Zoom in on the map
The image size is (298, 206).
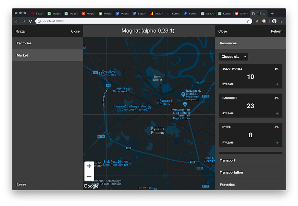(89, 166)
